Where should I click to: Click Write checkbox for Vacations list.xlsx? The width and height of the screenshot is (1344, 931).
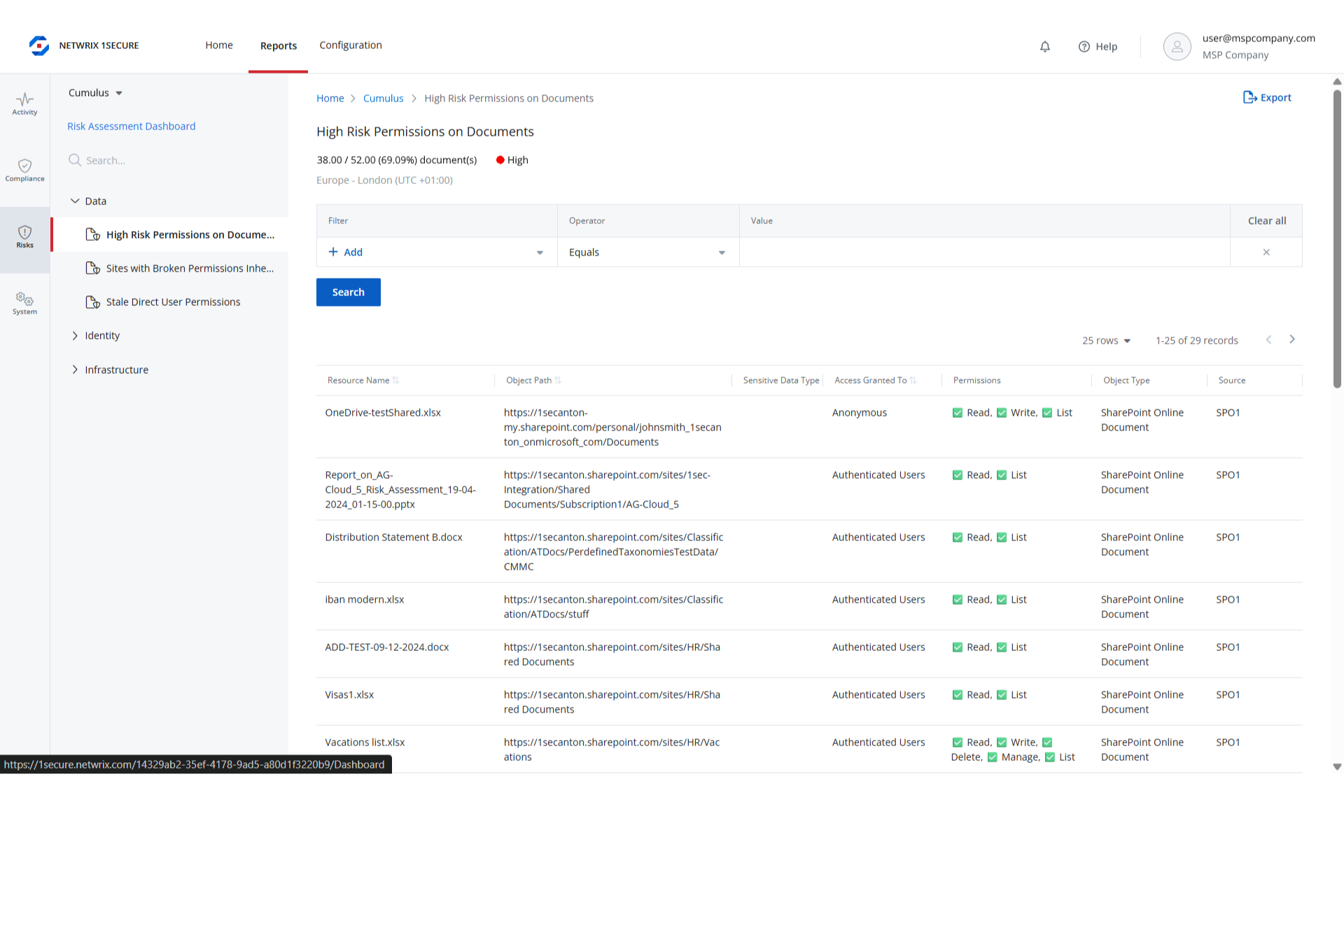(x=1001, y=742)
